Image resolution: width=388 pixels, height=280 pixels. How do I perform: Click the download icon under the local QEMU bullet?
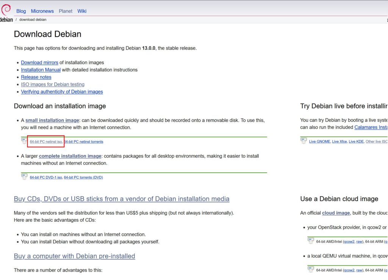[311, 269]
